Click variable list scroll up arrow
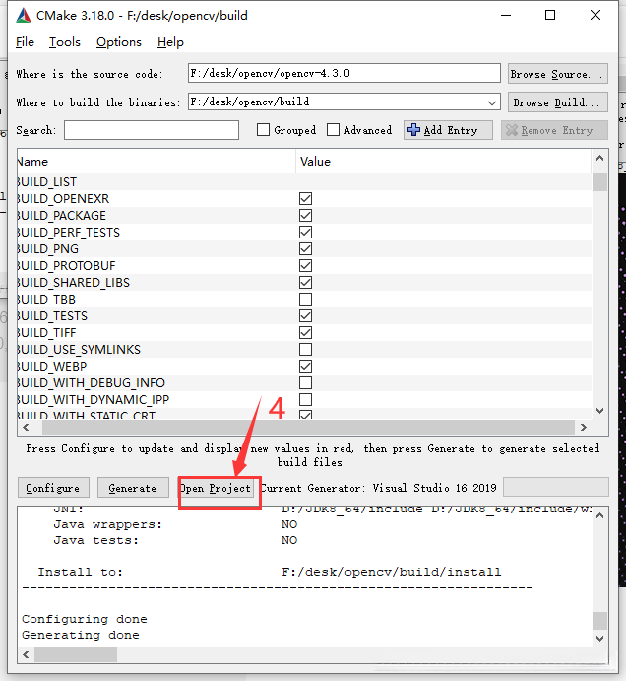 tap(600, 158)
